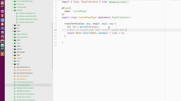Click the closing brace on line 14
This screenshot has width=181, height=101.
[x=63, y=42]
